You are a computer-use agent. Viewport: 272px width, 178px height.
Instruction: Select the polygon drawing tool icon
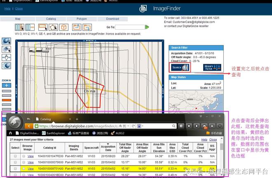(x=53, y=27)
